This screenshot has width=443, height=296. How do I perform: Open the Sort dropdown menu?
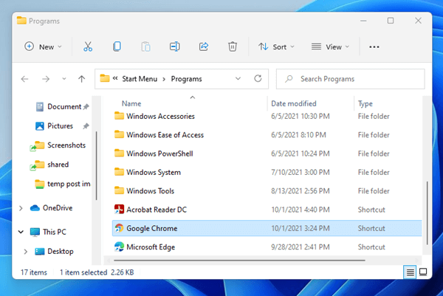[276, 47]
